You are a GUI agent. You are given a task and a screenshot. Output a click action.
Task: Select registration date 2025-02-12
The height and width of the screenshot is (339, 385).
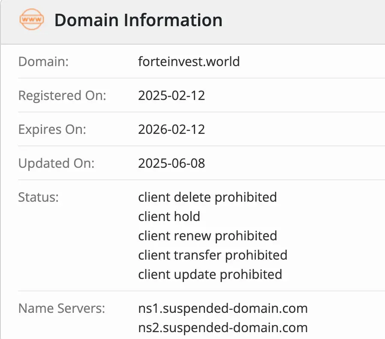[171, 95]
